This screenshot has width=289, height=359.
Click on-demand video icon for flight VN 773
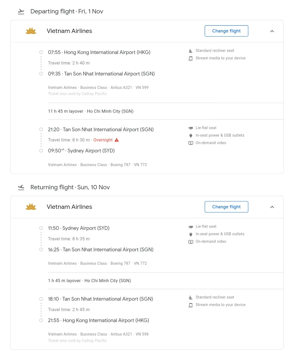tap(191, 143)
